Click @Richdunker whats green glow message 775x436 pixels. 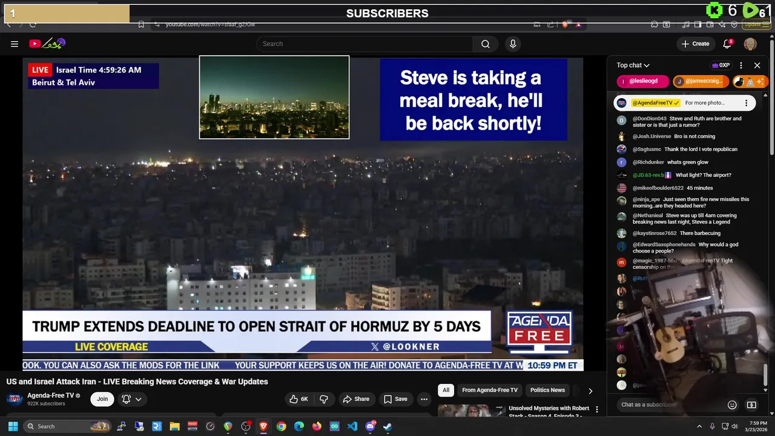coord(670,162)
